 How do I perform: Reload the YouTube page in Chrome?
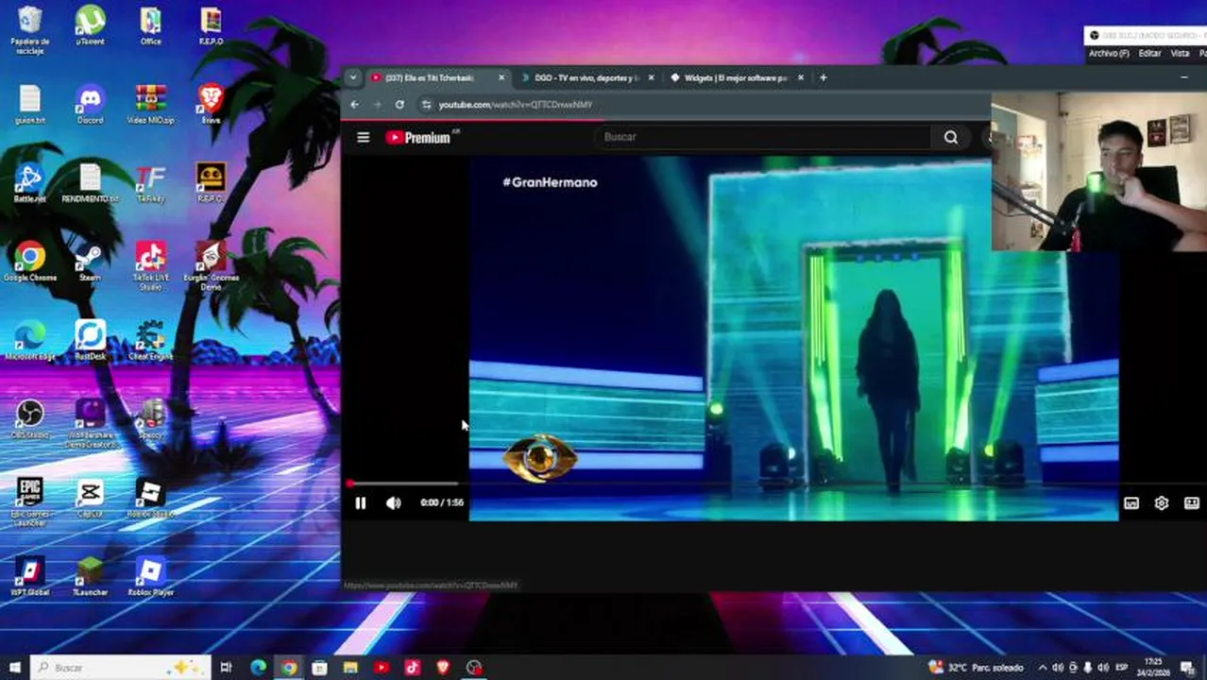(400, 105)
